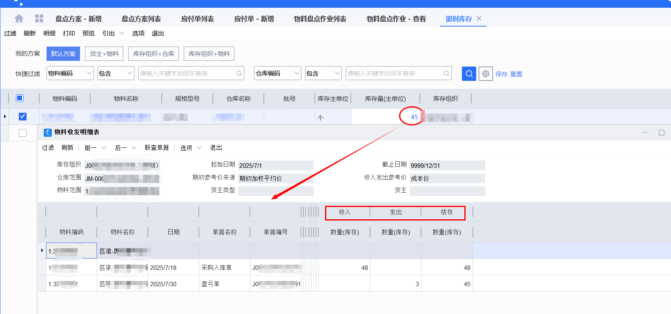This screenshot has width=671, height=314.
Task: Open the app grid menu icon
Action: pos(39,18)
